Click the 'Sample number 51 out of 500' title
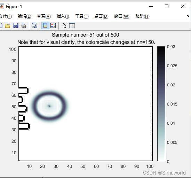 [x=85, y=35]
